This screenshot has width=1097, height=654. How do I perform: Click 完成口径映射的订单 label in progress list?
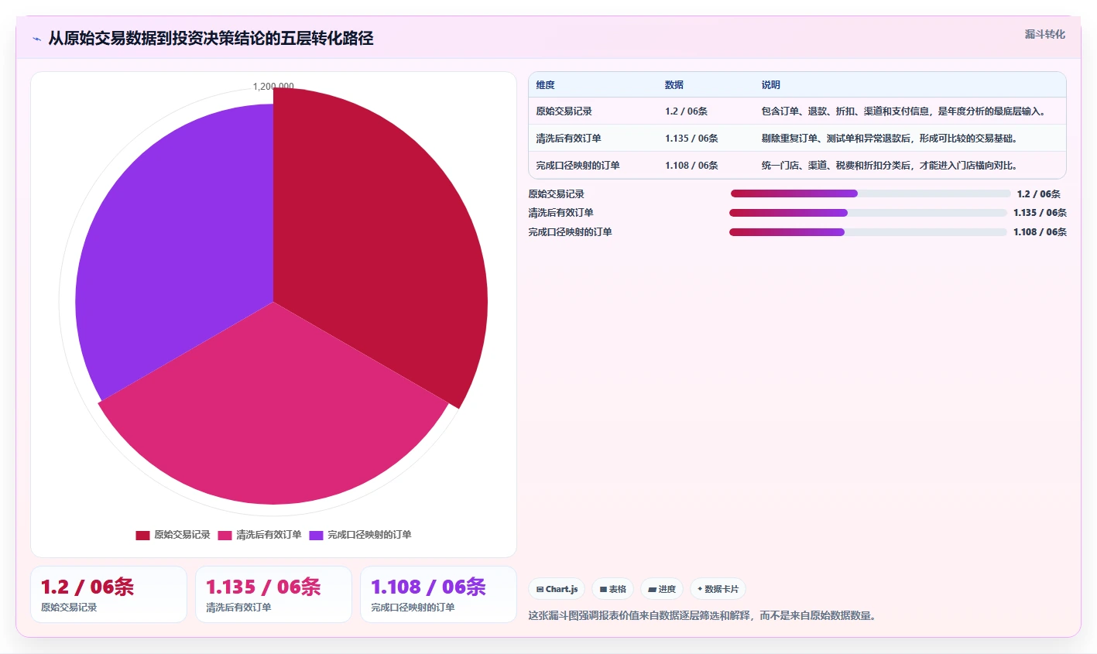click(x=570, y=232)
